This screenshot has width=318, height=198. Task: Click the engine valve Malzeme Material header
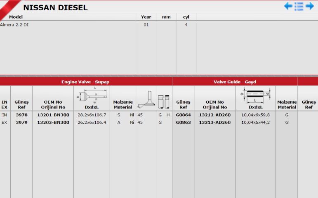click(x=123, y=104)
